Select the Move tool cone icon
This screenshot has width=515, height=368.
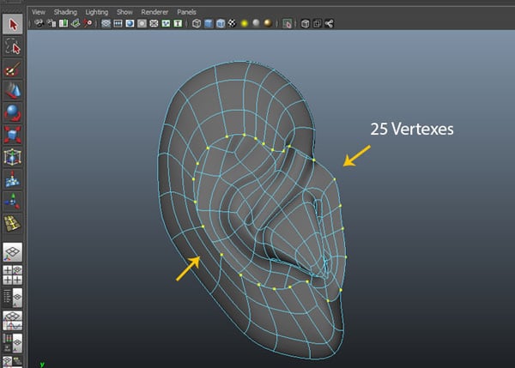point(12,91)
